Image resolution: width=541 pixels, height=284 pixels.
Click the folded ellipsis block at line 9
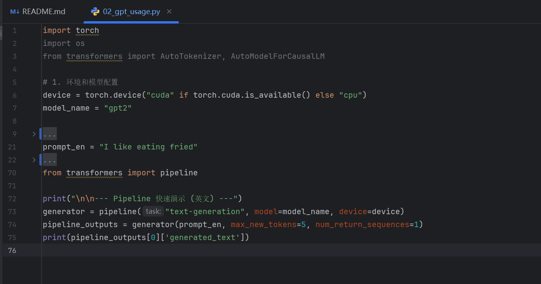click(50, 134)
